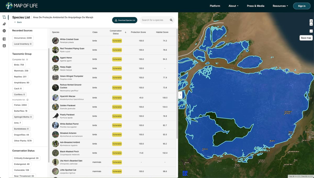
Task: Toggle the Amphibians: 90 filter
Action: click(21, 83)
